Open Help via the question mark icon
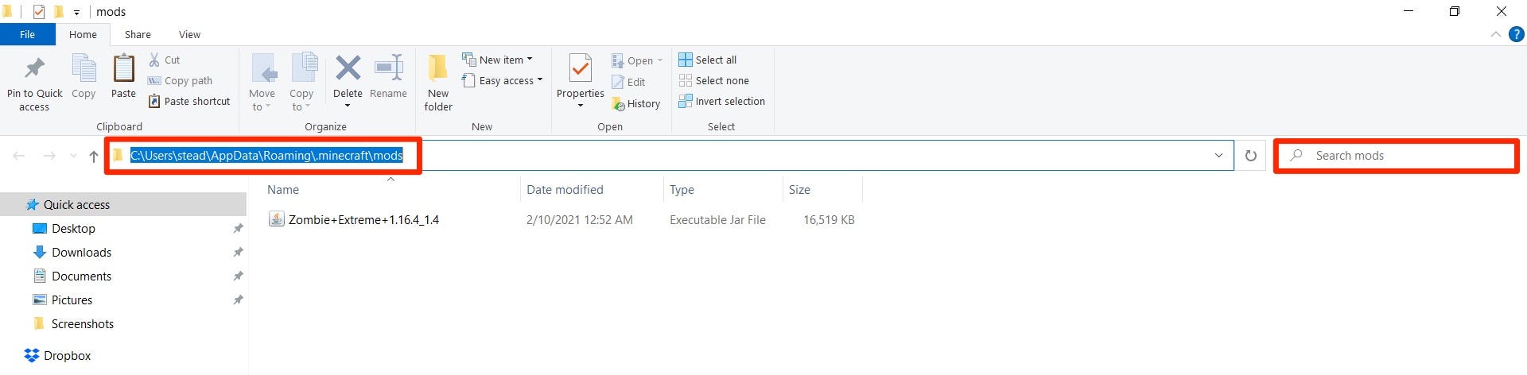1527x375 pixels. tap(1517, 34)
